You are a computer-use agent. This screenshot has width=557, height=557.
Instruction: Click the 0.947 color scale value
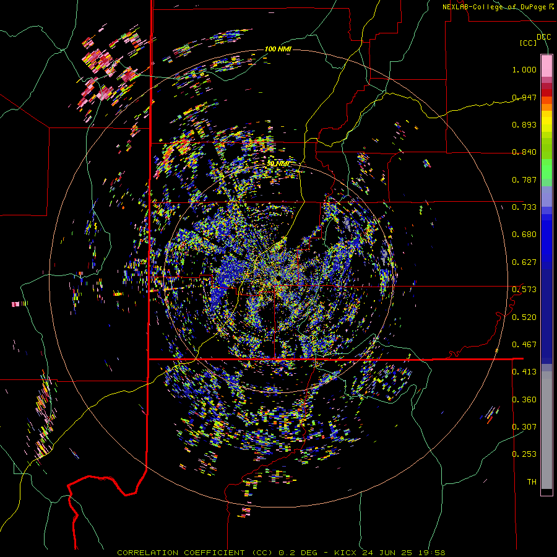click(x=524, y=97)
